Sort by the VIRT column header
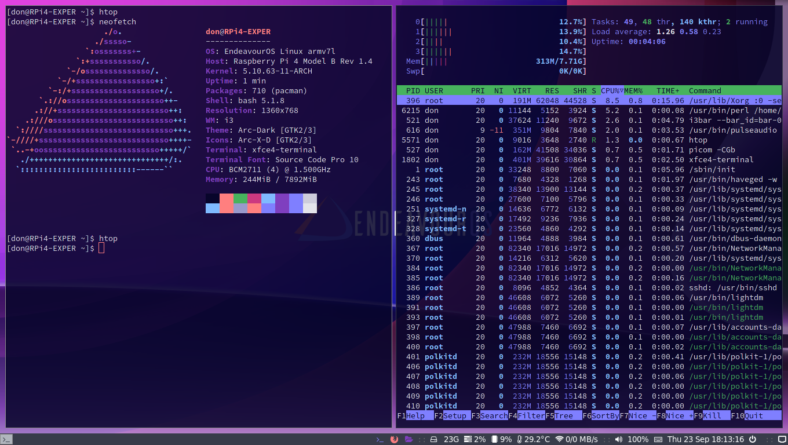788x445 pixels. coord(522,90)
